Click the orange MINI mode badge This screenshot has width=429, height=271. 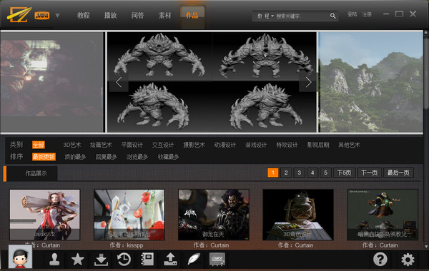tap(42, 16)
